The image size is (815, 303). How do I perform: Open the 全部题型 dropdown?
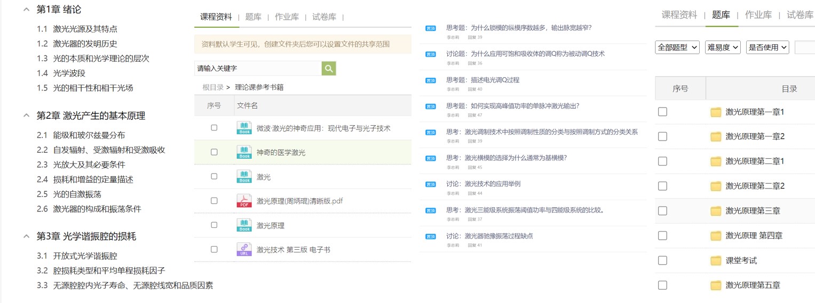[x=677, y=47]
